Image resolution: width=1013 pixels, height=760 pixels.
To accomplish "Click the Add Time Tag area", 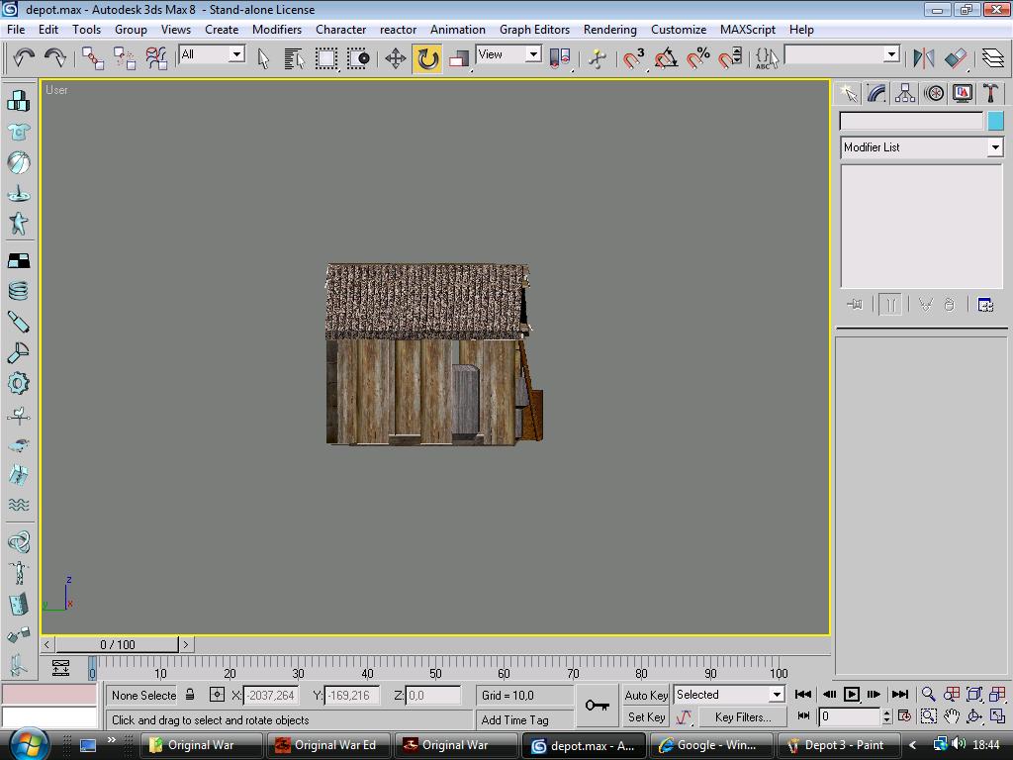I will click(x=524, y=720).
